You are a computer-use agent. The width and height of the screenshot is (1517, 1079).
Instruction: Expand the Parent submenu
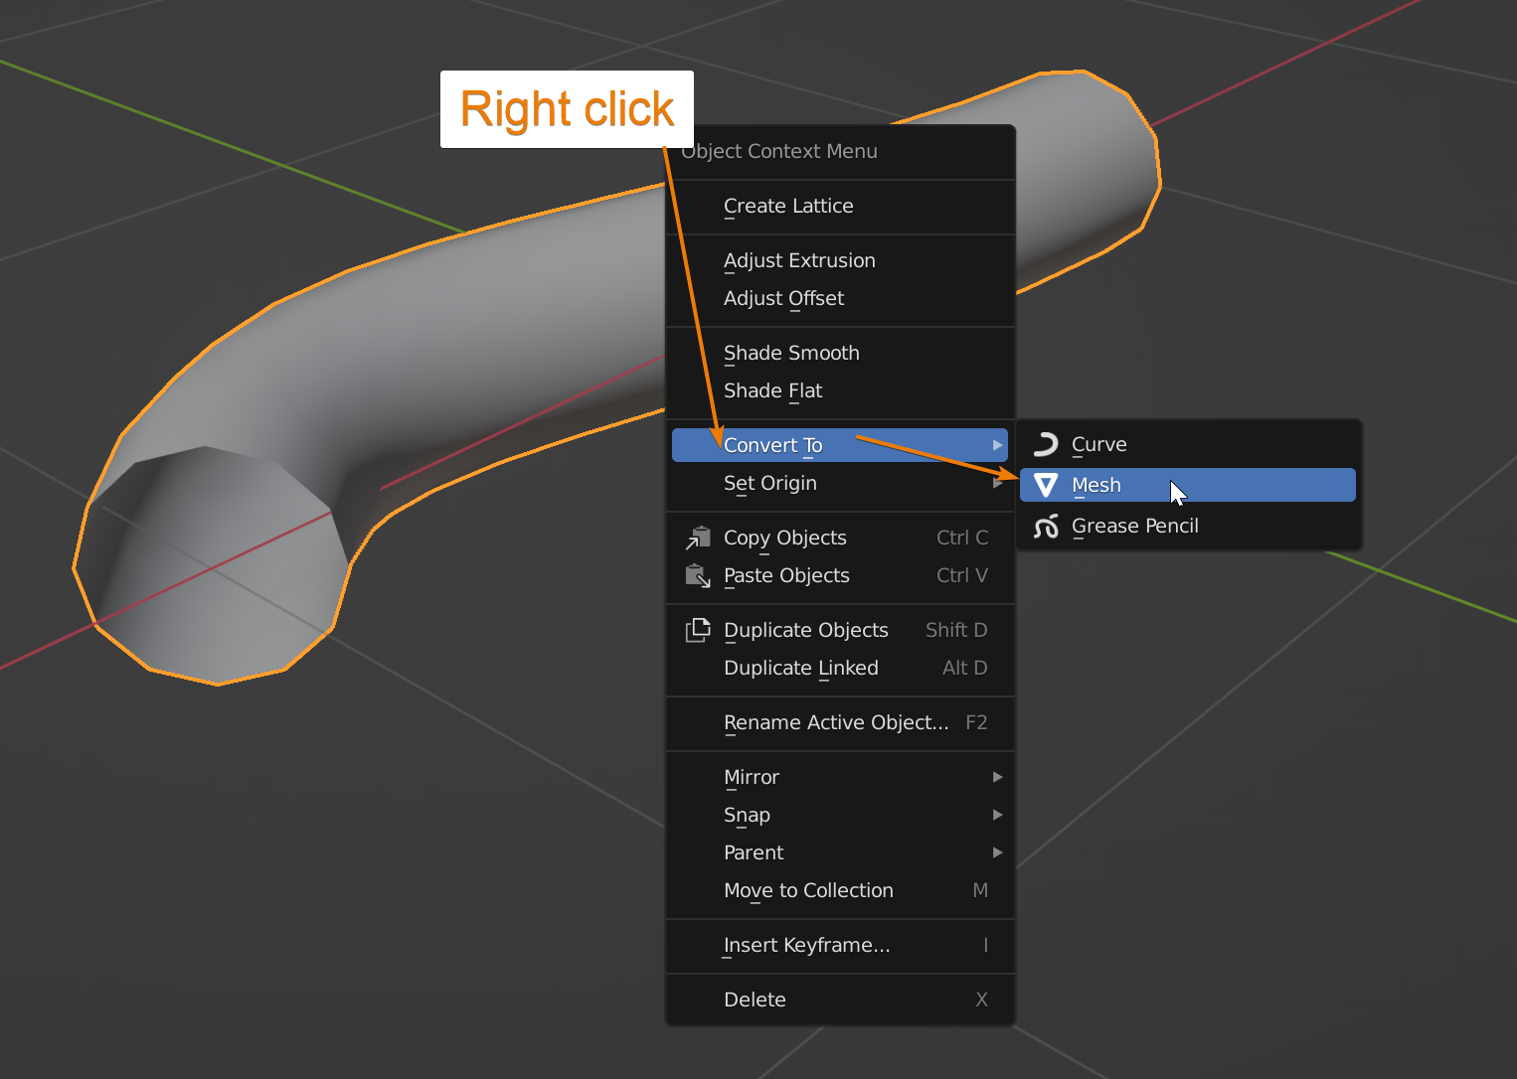coord(997,852)
